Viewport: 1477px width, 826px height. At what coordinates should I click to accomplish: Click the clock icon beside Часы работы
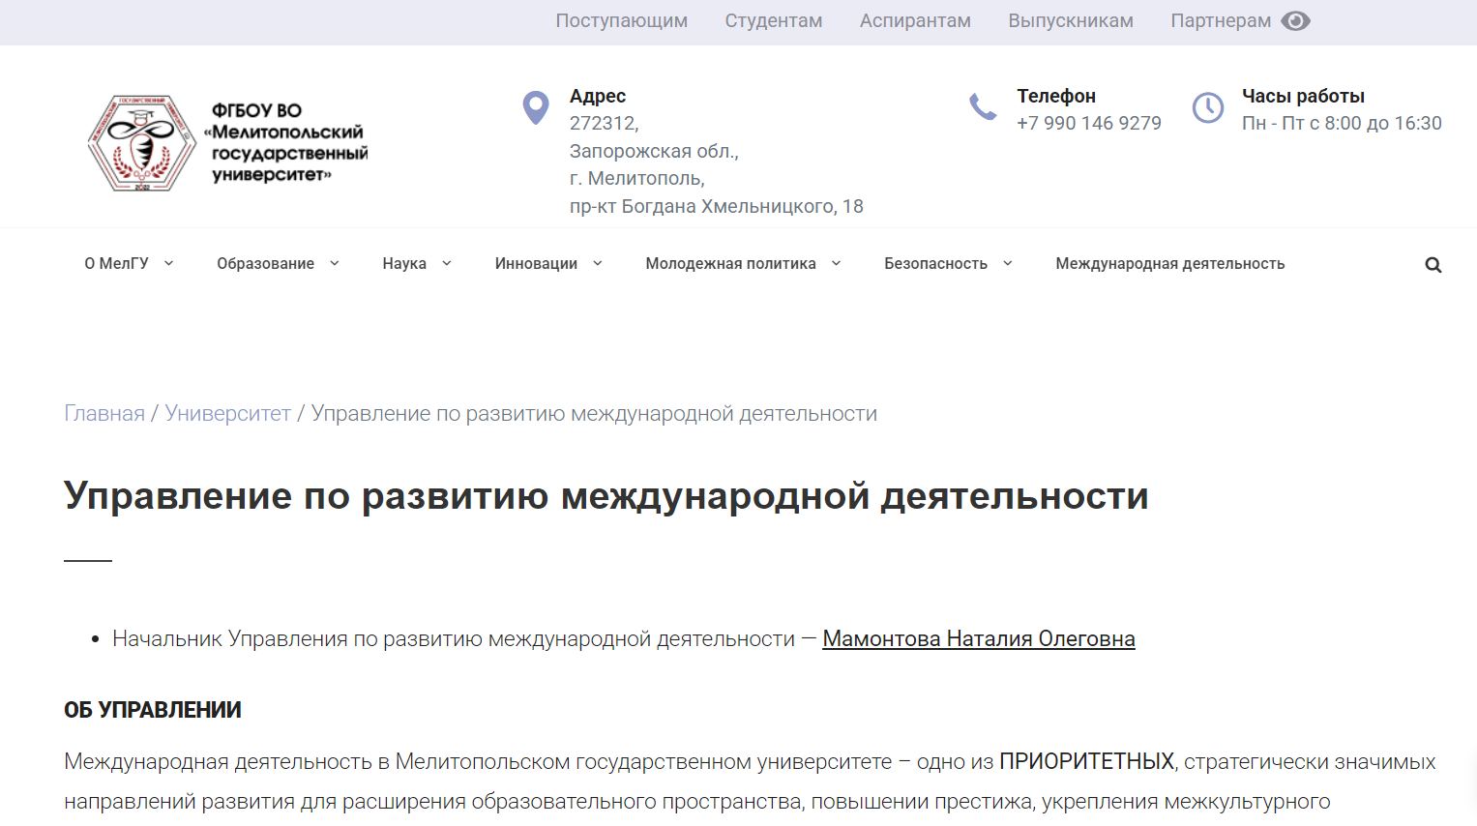pyautogui.click(x=1208, y=107)
